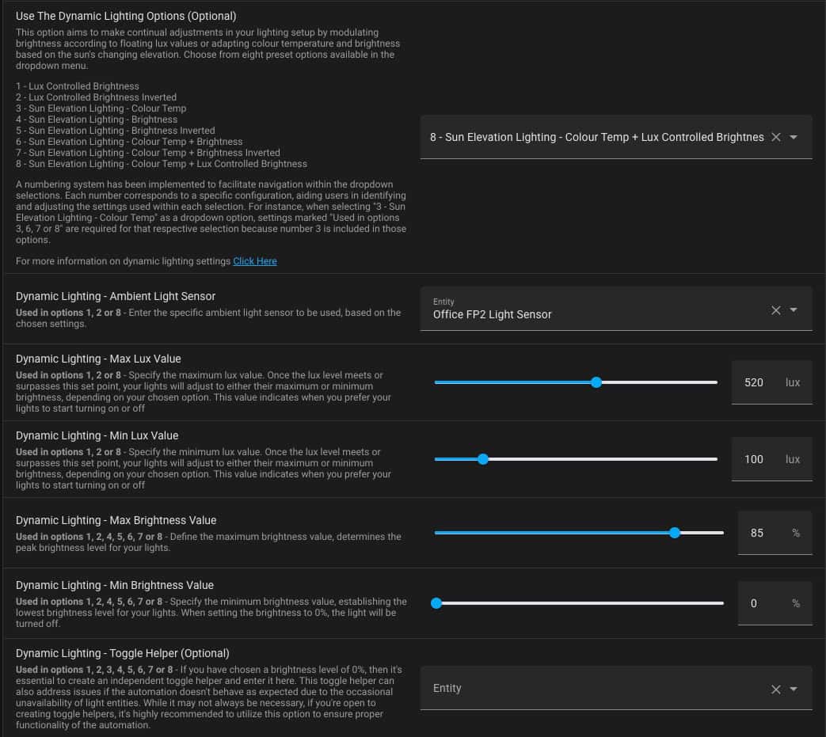826x737 pixels.
Task: Click 'Dynamic Lighting - Max Lux Value' heading
Action: (x=98, y=359)
